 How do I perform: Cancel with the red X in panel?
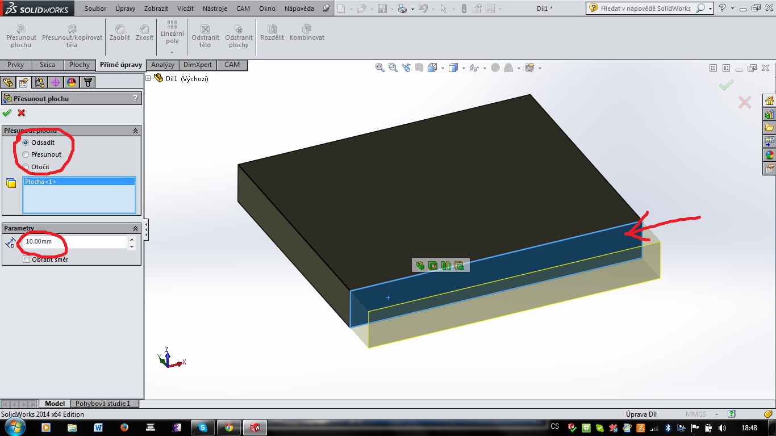point(22,112)
